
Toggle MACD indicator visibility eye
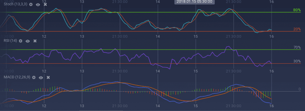41,78
